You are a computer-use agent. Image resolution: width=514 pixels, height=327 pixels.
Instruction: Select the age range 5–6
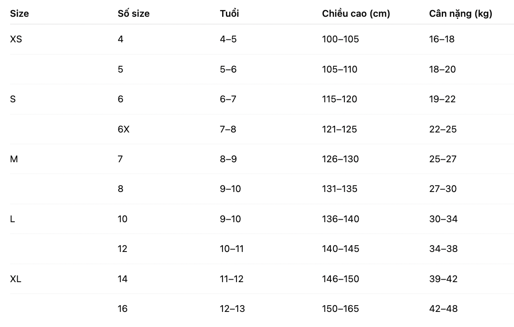[x=228, y=70]
